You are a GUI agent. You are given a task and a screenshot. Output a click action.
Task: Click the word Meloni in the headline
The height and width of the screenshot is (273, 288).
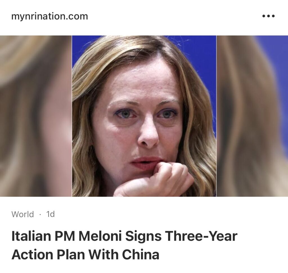coord(100,236)
